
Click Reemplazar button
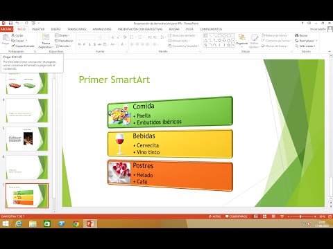pyautogui.click(x=306, y=41)
